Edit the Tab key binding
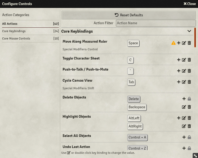Screen dimensions: 198x158 click(x=184, y=82)
